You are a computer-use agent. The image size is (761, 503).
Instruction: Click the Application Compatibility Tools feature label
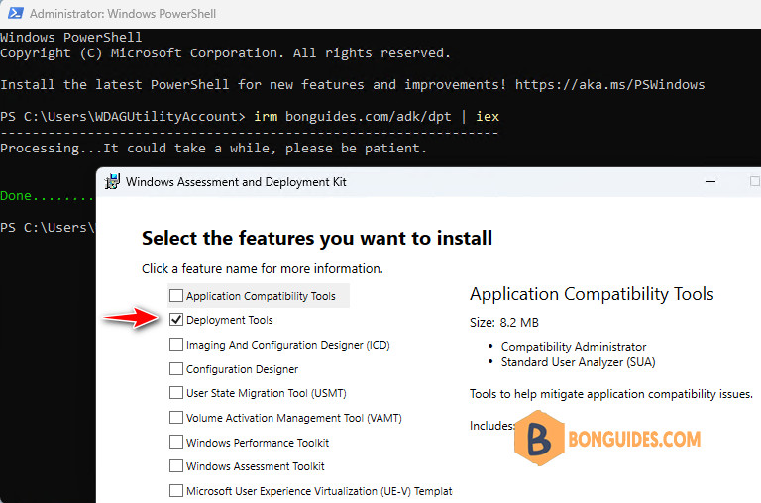pyautogui.click(x=262, y=296)
